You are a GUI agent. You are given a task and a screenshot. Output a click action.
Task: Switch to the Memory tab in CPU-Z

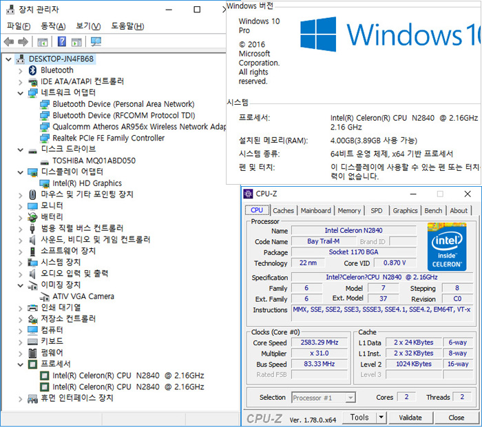coord(349,211)
